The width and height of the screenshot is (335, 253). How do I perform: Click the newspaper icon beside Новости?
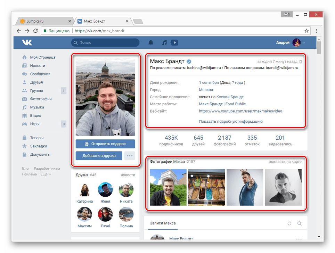coord(25,66)
